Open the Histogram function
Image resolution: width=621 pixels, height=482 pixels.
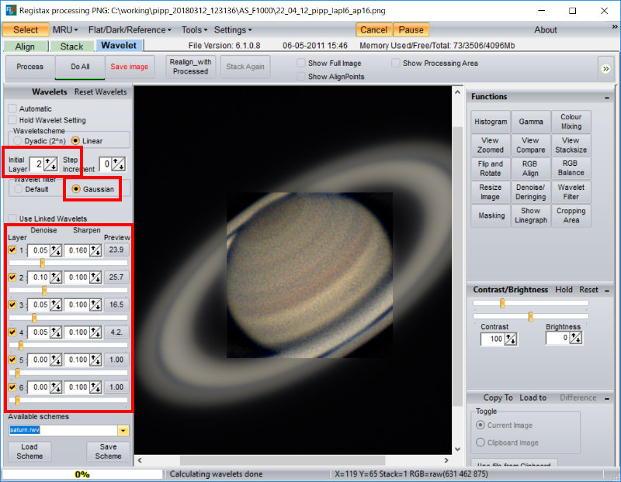(491, 122)
